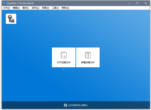The width and height of the screenshot is (151, 110).
Task: Open the 帮助(H) menu
Action: click(x=65, y=8)
